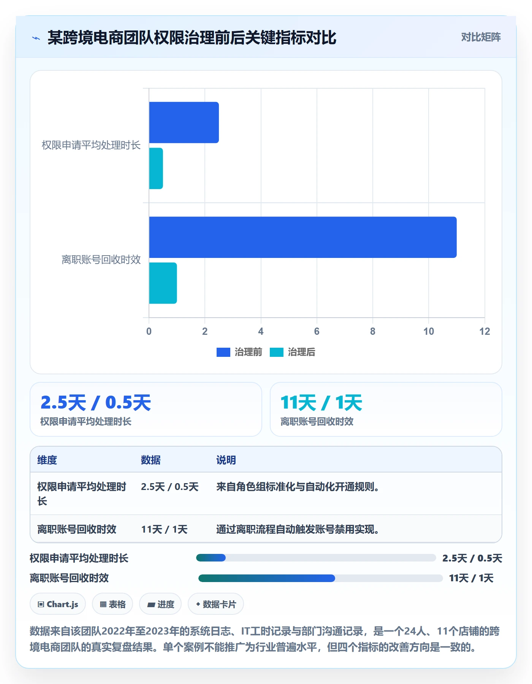Click the 说明 table column header

pyautogui.click(x=226, y=460)
